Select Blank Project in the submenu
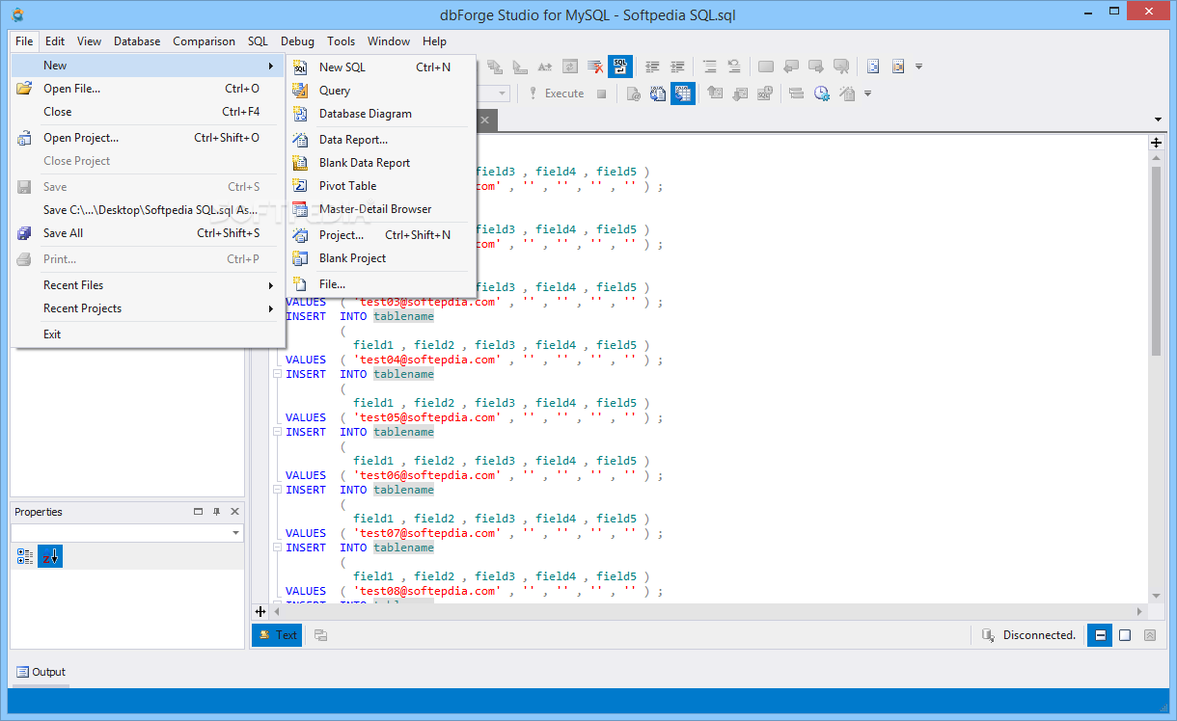This screenshot has height=721, width=1177. pyautogui.click(x=381, y=258)
